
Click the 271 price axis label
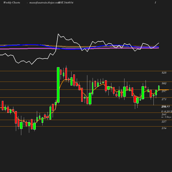point(164,99)
